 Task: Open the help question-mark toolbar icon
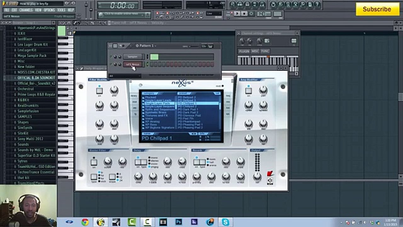click(317, 4)
